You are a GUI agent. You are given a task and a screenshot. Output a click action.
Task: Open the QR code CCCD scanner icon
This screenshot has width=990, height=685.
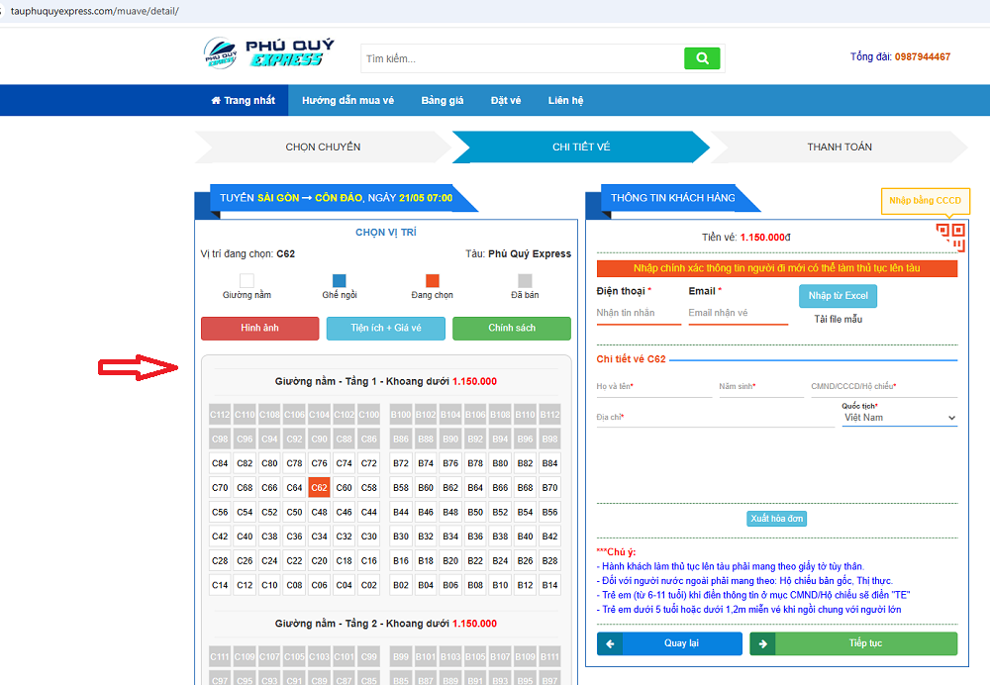click(950, 237)
